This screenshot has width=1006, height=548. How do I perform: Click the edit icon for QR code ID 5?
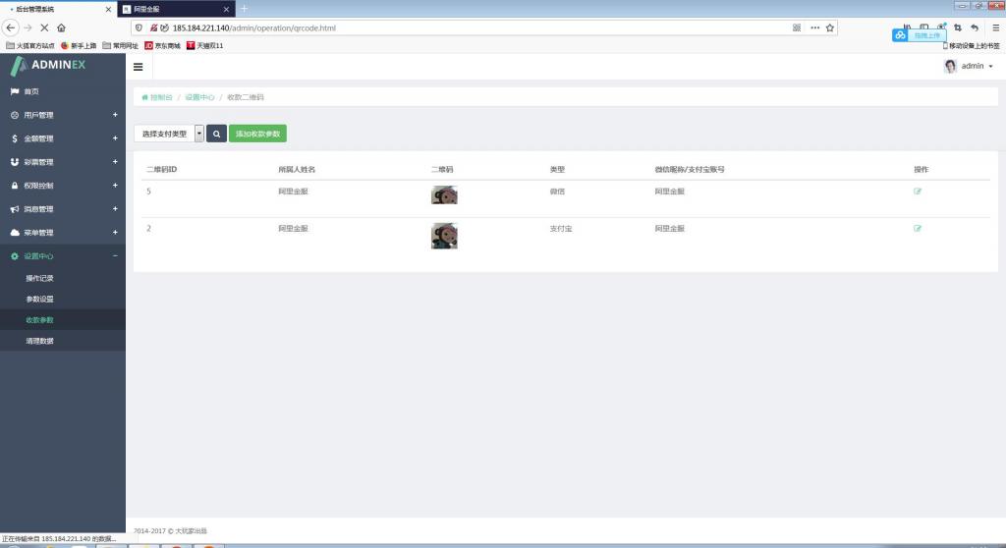coord(918,191)
